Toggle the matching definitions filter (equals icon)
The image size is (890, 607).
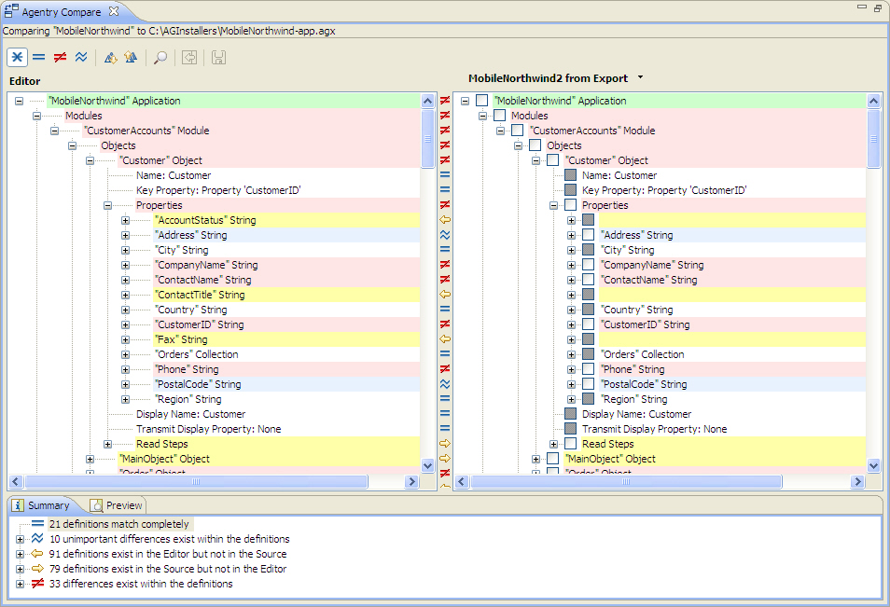click(x=38, y=57)
